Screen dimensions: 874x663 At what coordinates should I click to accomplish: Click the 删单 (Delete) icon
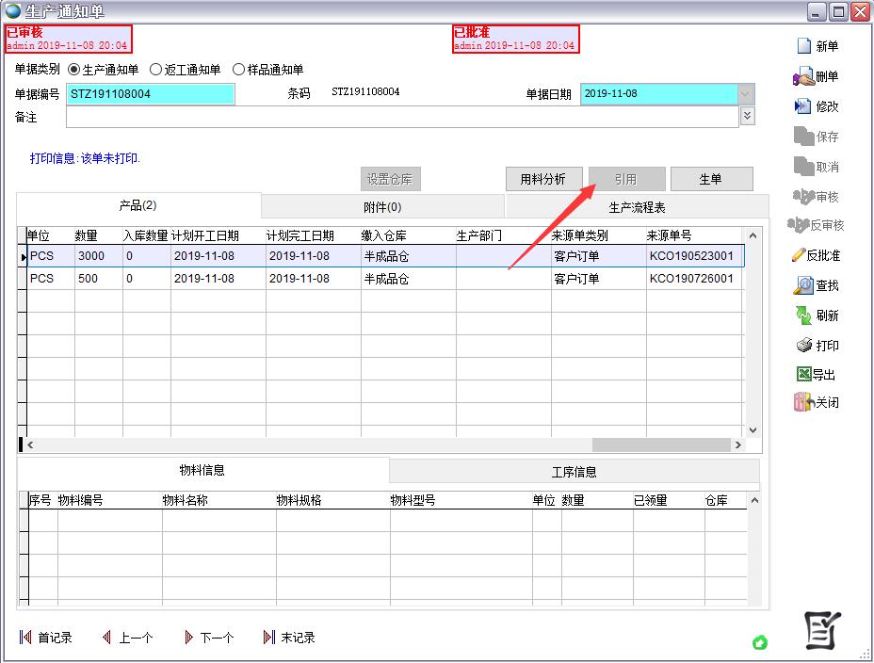804,77
